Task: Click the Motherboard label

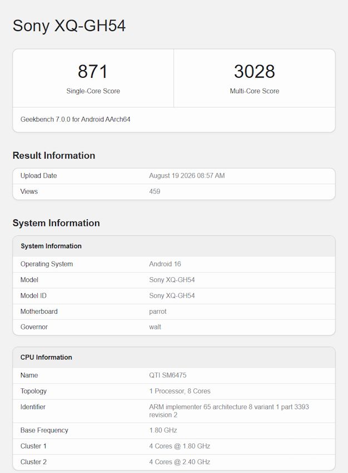Action: pos(39,311)
